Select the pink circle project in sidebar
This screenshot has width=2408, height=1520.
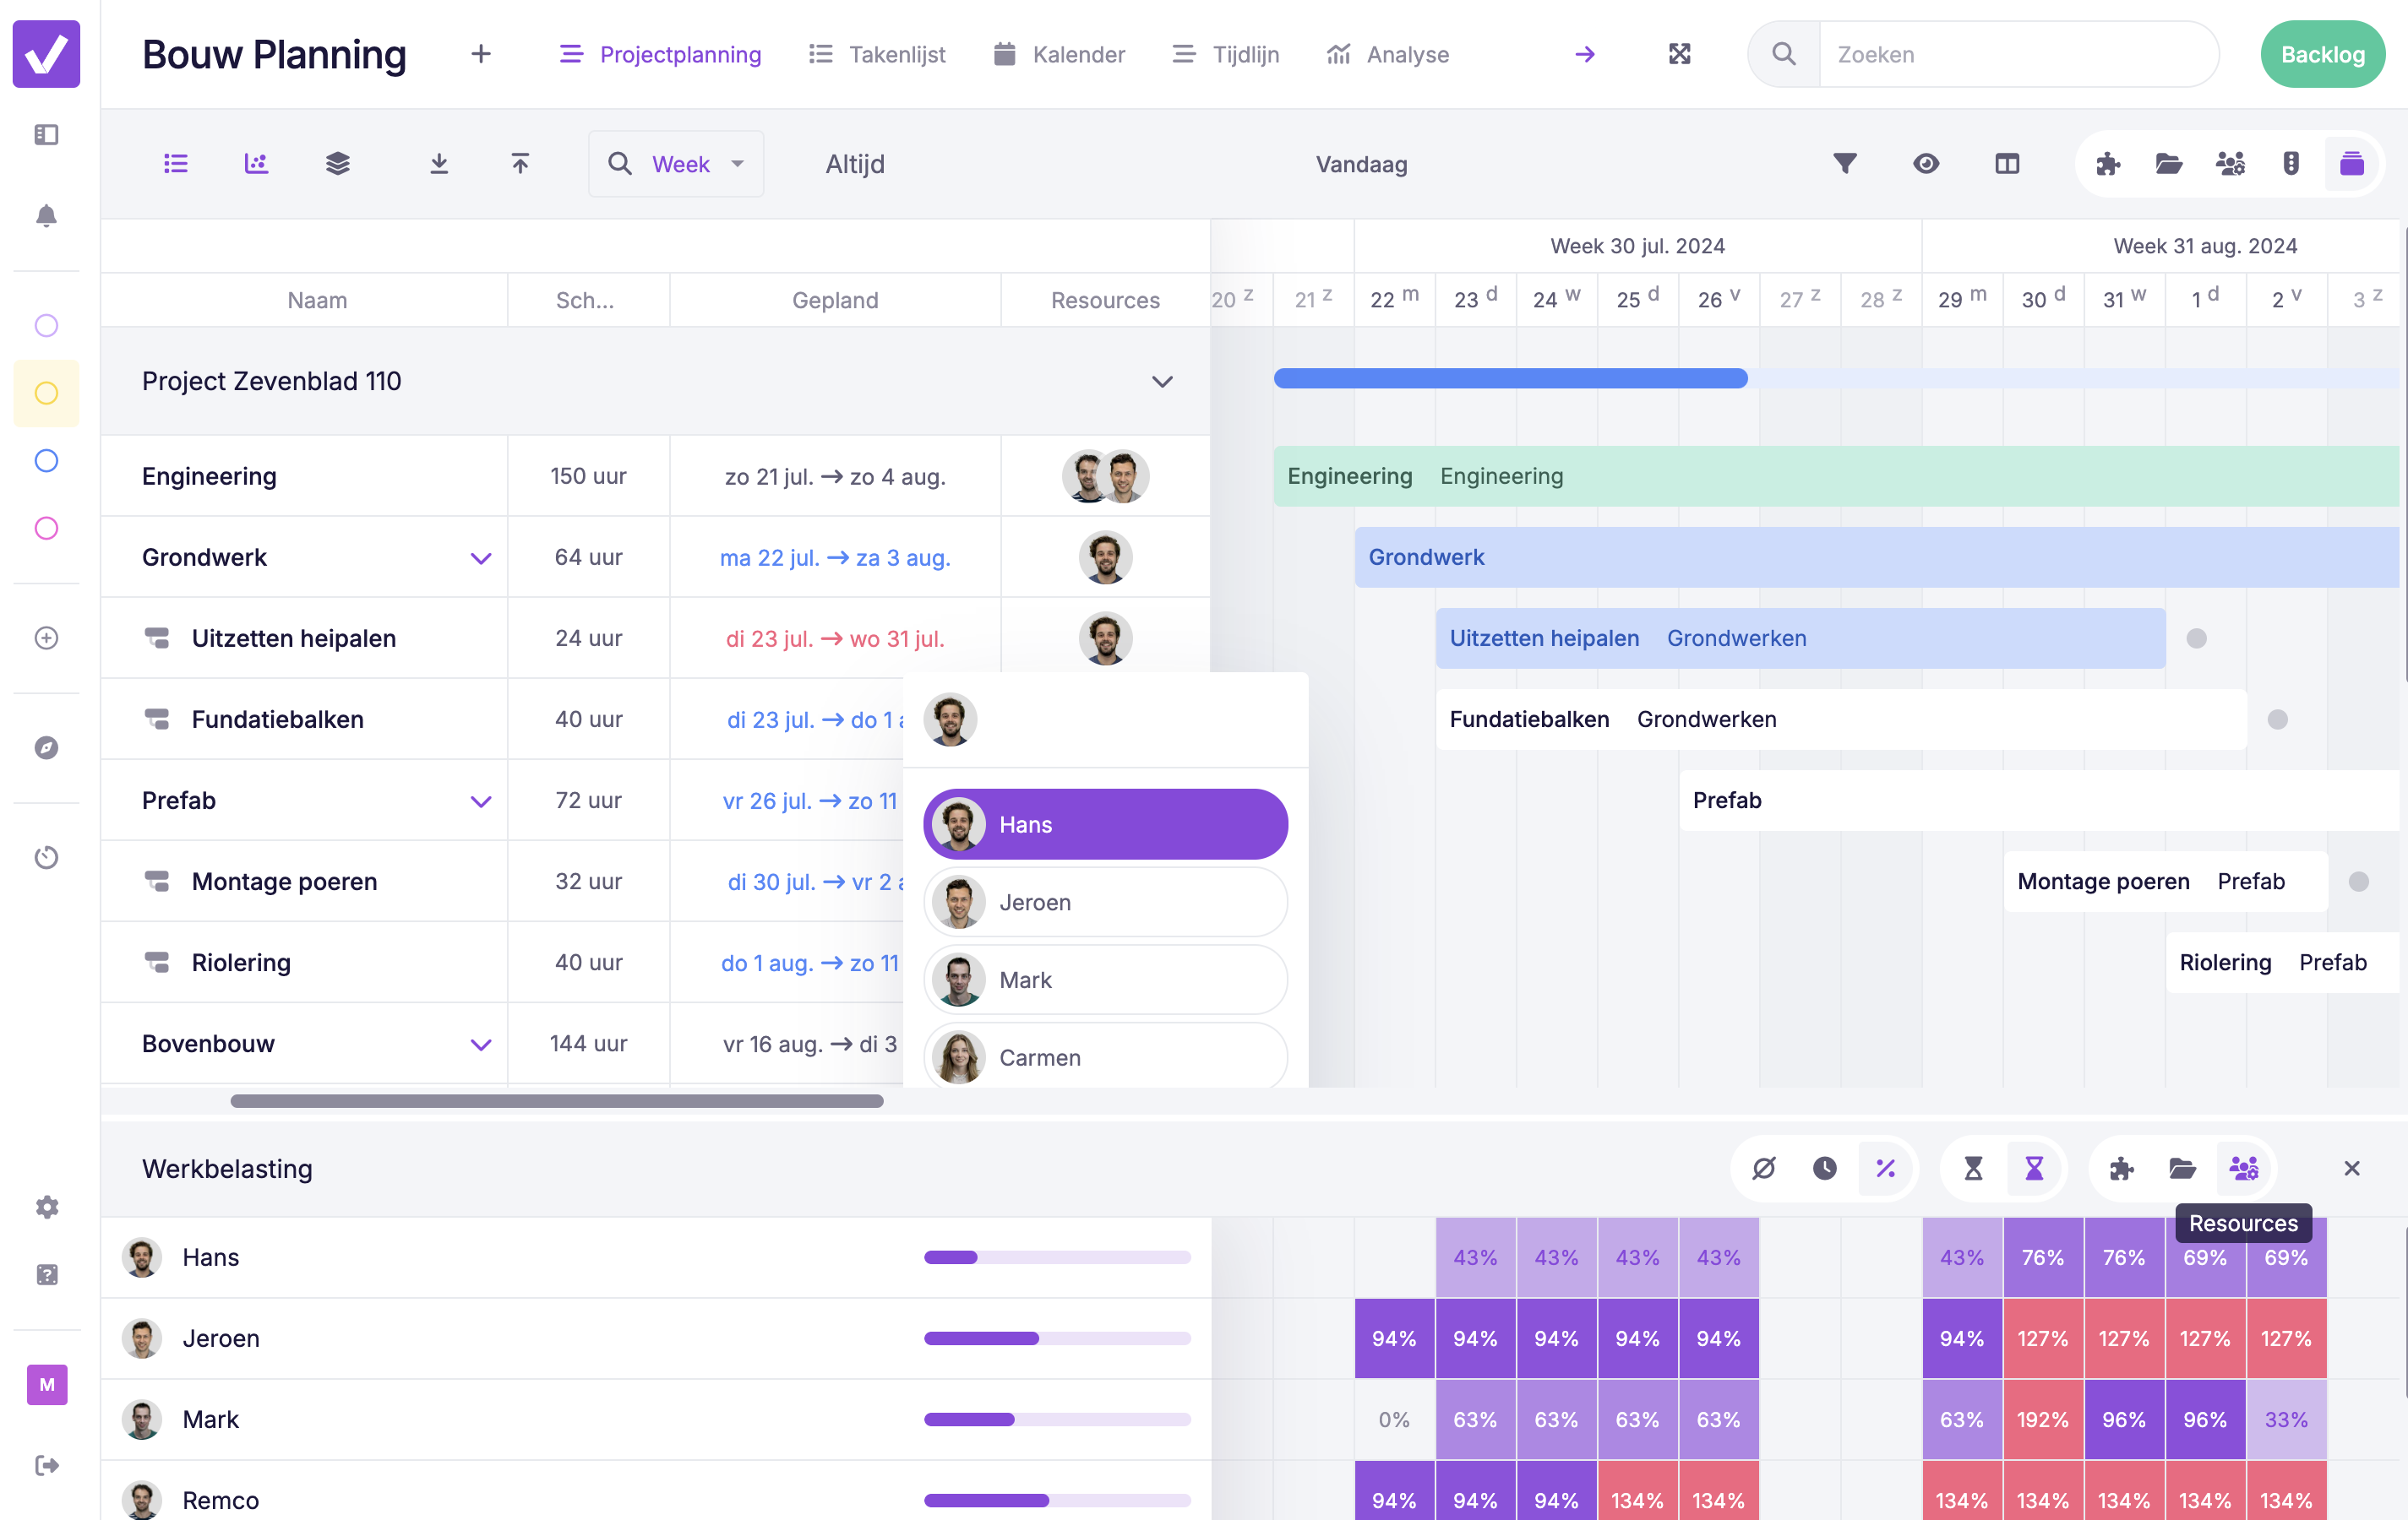(x=46, y=528)
